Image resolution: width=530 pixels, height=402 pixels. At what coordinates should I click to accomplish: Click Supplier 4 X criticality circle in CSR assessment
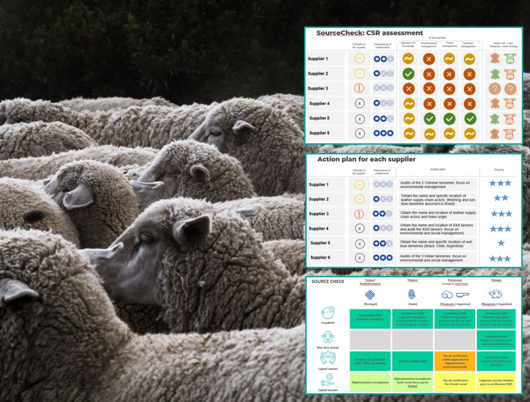coord(360,104)
